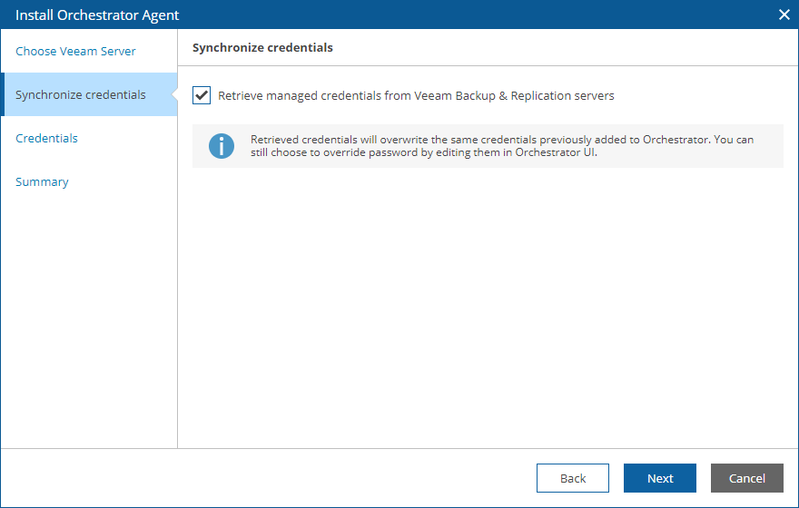The image size is (799, 508).
Task: Click the Back button
Action: [572, 478]
